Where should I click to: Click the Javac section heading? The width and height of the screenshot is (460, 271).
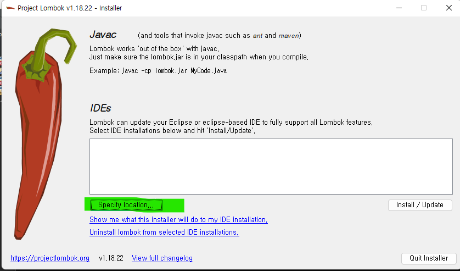(103, 35)
